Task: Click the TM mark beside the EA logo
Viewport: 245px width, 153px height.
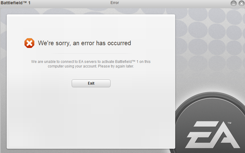Action: 229,123
